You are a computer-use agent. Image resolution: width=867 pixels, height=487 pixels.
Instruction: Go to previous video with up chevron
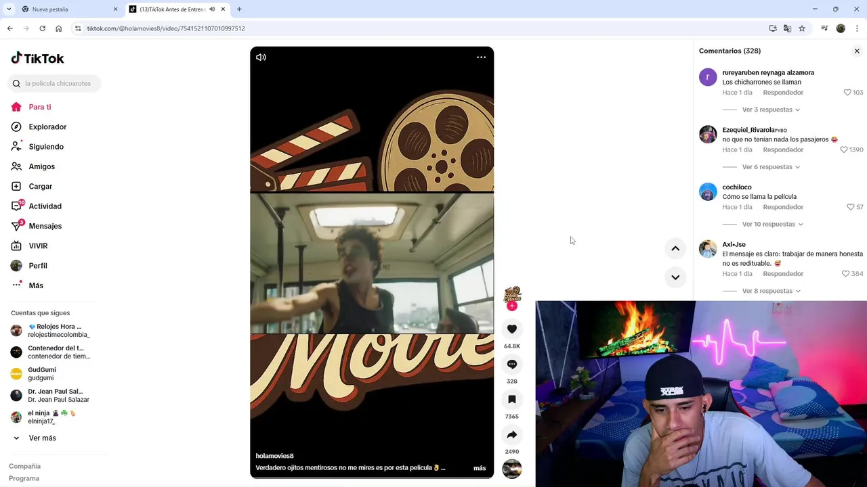tap(675, 248)
